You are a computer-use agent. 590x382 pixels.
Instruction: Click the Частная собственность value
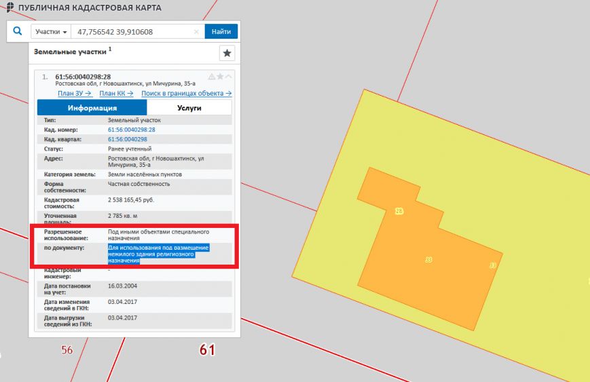click(x=139, y=184)
